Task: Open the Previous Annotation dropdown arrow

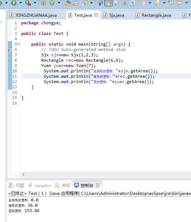Action: click(x=164, y=3)
